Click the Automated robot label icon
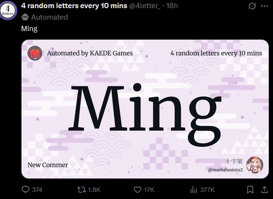Image resolution: width=273 pixels, height=199 pixels. click(x=25, y=17)
